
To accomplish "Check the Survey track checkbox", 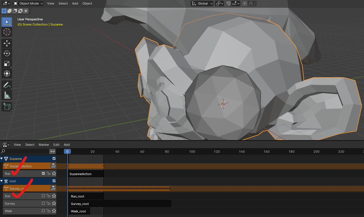I will (x=43, y=203).
